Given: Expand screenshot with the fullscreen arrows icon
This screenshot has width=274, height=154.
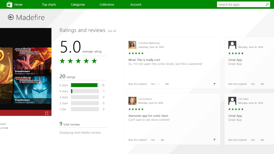Looking at the screenshot, I should [x=47, y=113].
